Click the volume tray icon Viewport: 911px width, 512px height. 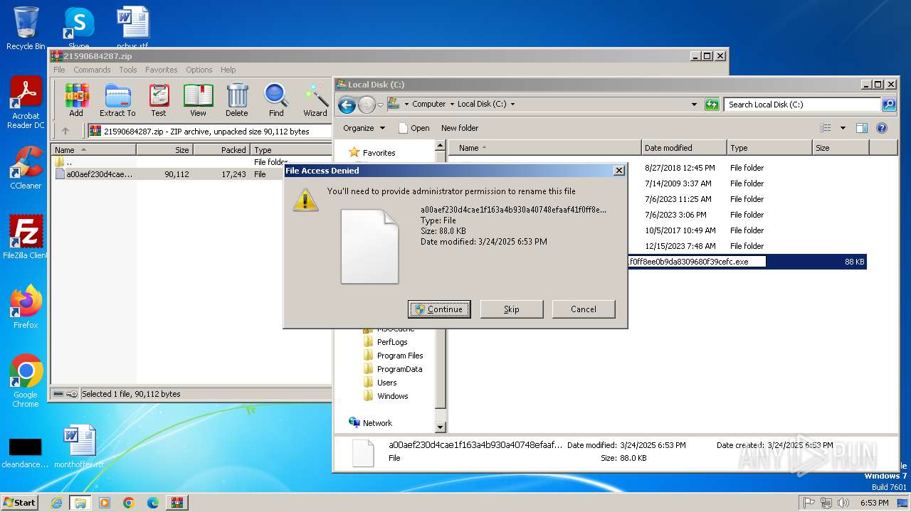tap(844, 503)
